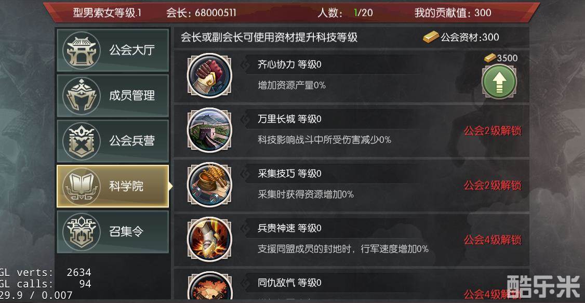Click the gold bar icon beside 公会资材
Screen dimensions: 585x303
(x=431, y=37)
